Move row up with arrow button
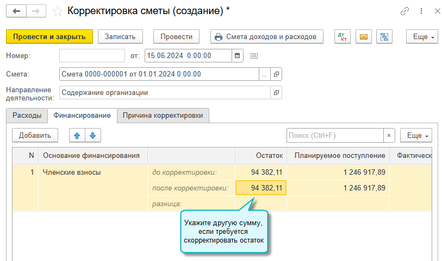The image size is (442, 261). (x=77, y=136)
